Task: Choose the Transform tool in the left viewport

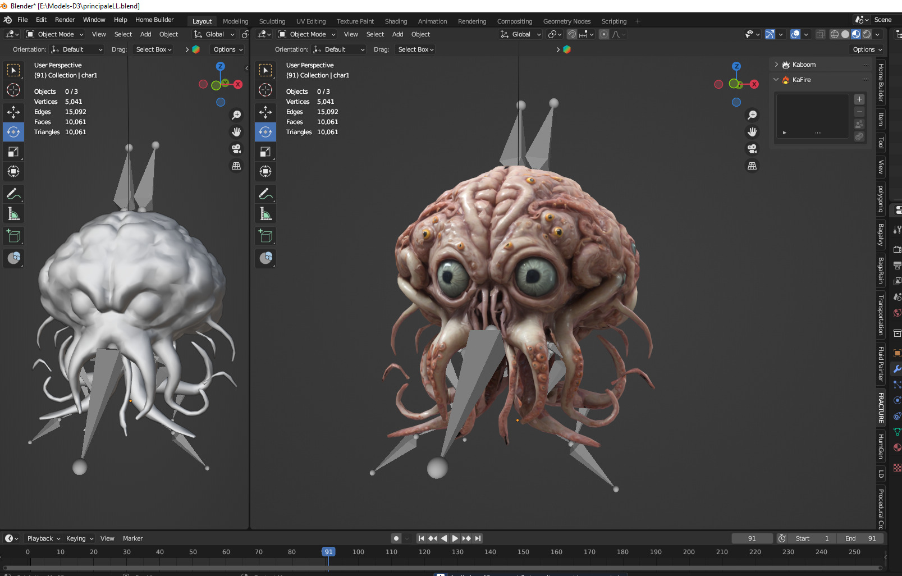Action: point(13,171)
